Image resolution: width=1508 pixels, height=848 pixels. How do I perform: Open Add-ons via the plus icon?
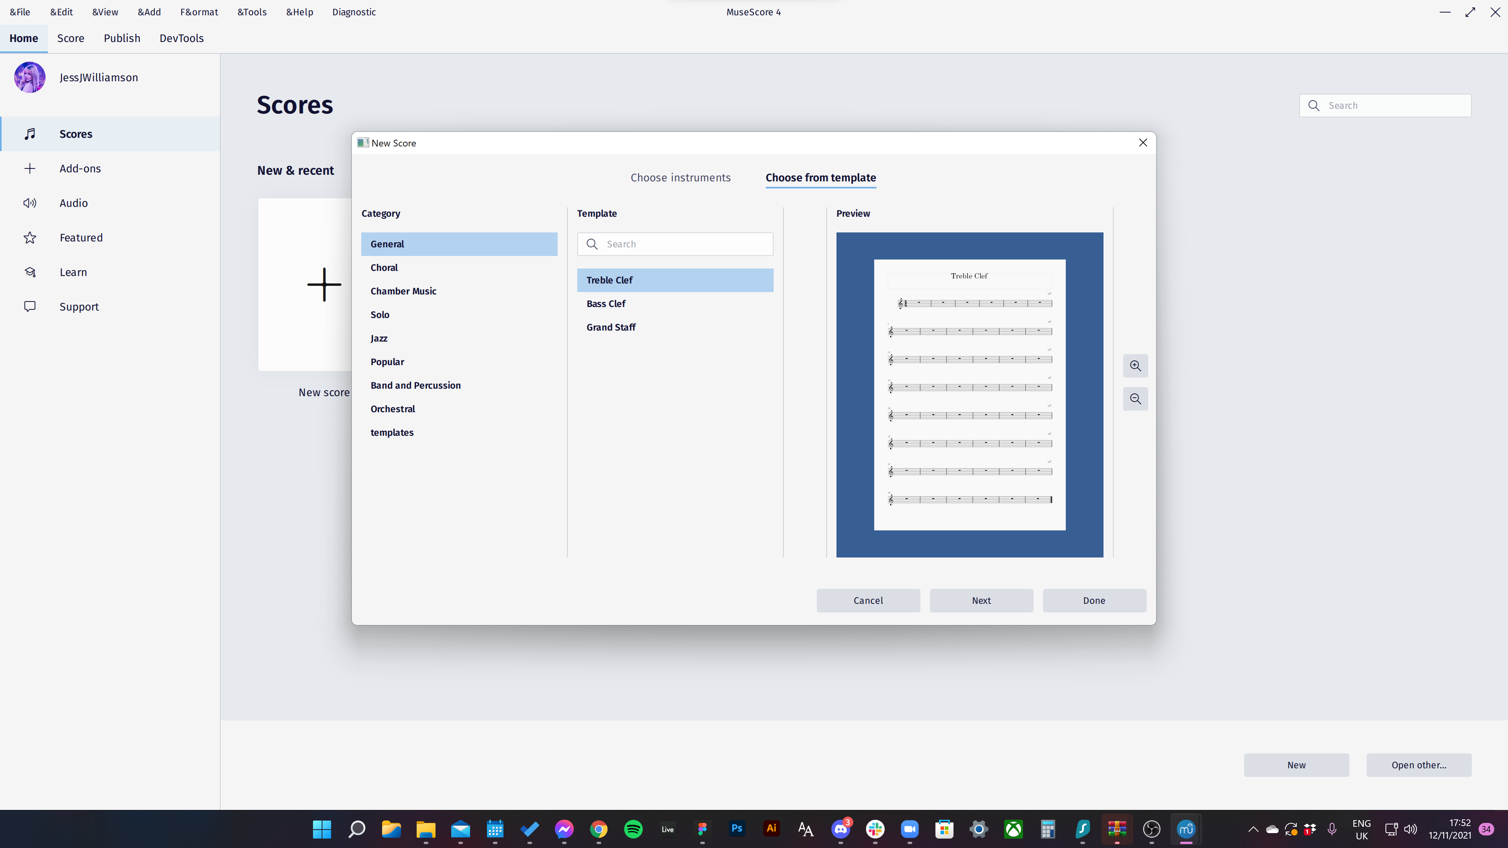pyautogui.click(x=30, y=168)
